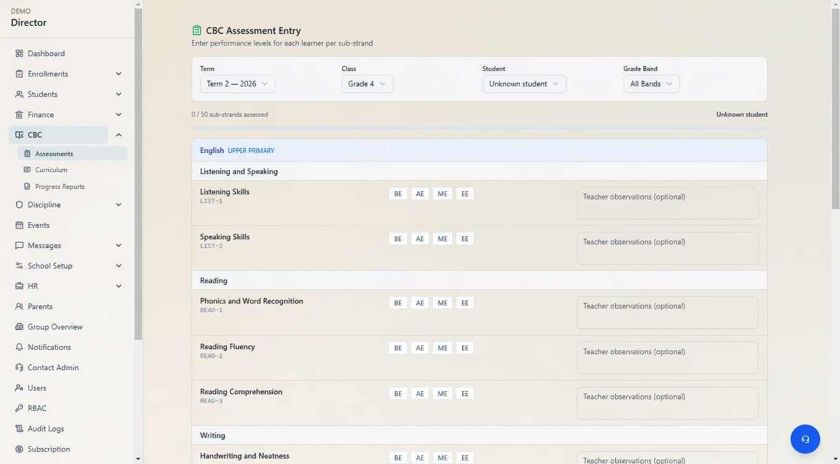Screen dimensions: 840x464
Task: Click the Events calendar icon
Action: [19, 225]
